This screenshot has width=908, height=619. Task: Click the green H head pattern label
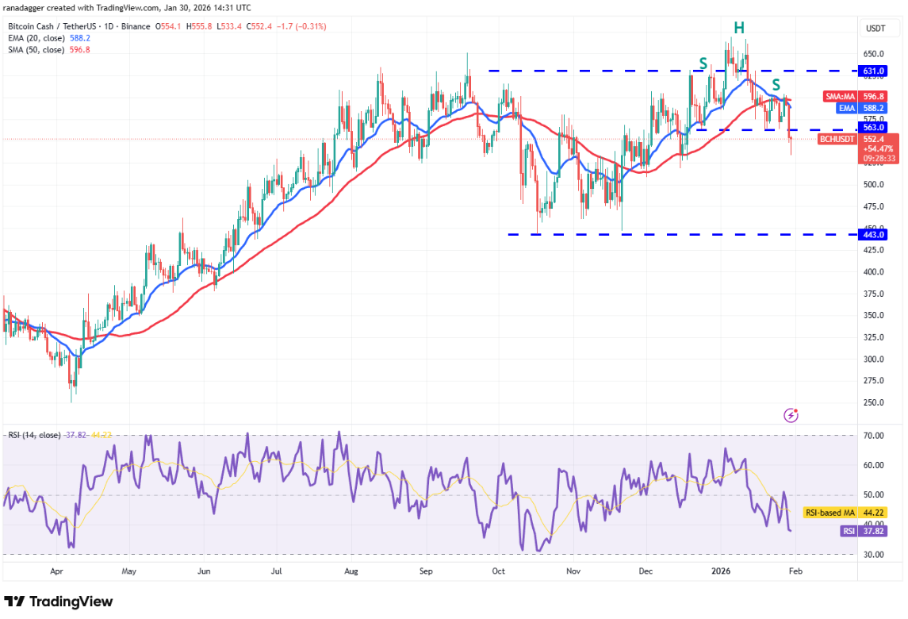(738, 29)
